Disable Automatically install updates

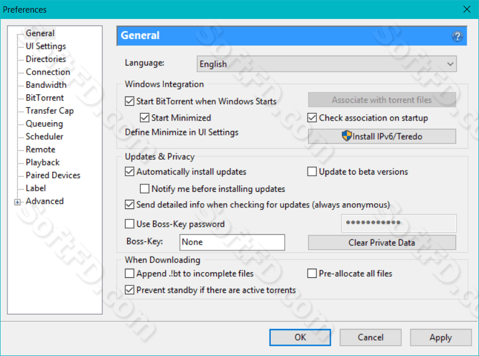point(129,172)
